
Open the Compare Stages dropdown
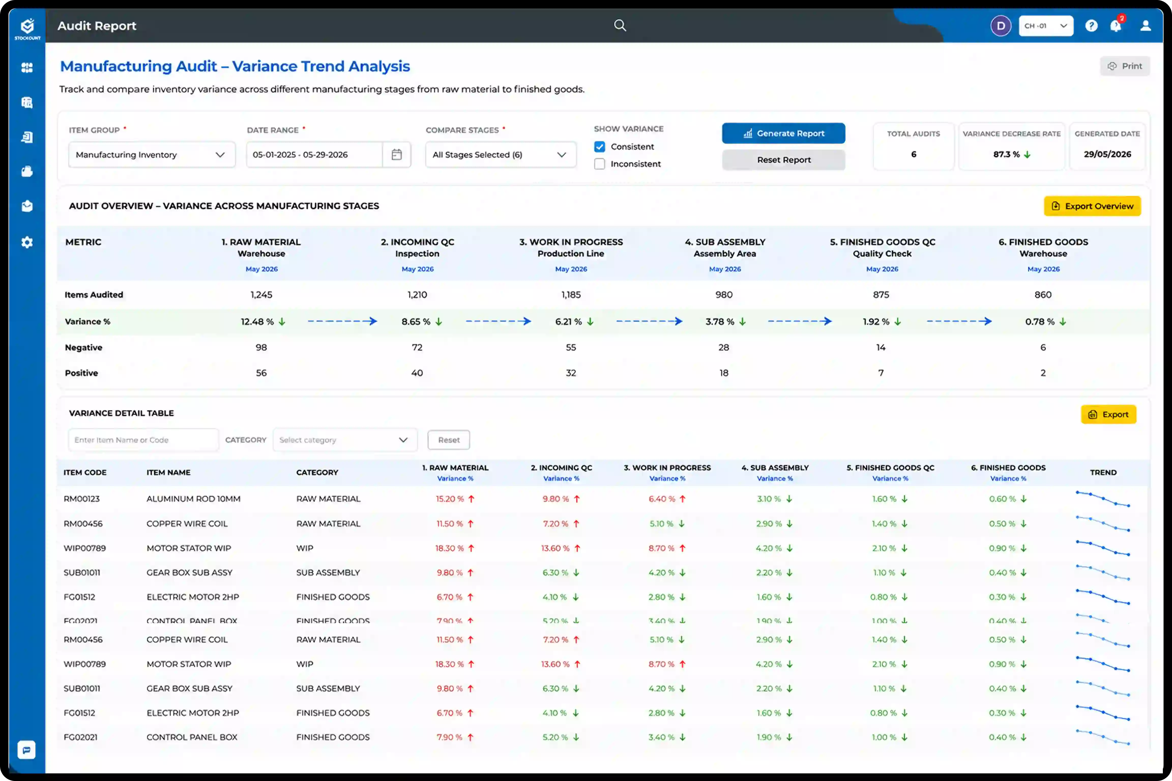click(500, 154)
